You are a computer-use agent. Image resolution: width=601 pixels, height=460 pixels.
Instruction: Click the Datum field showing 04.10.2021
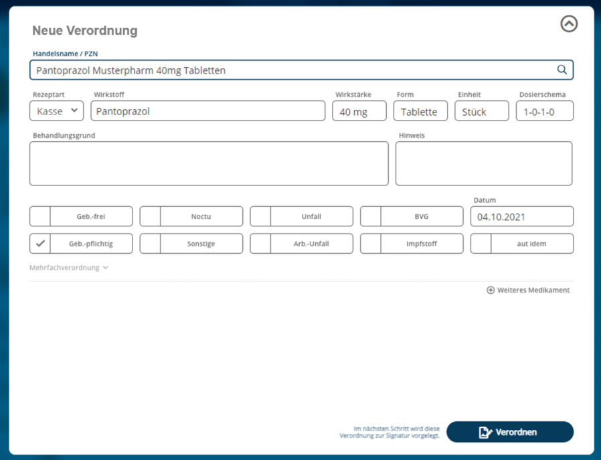(521, 216)
